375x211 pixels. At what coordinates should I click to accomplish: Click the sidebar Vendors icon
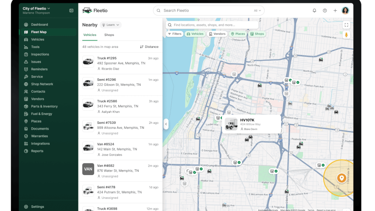point(26,99)
